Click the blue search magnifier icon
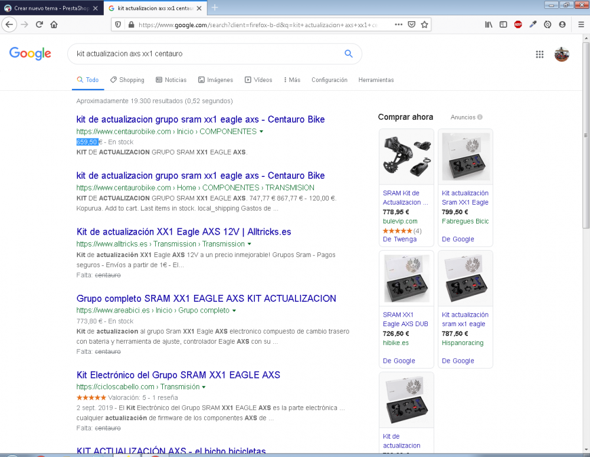590x457 pixels. (348, 54)
